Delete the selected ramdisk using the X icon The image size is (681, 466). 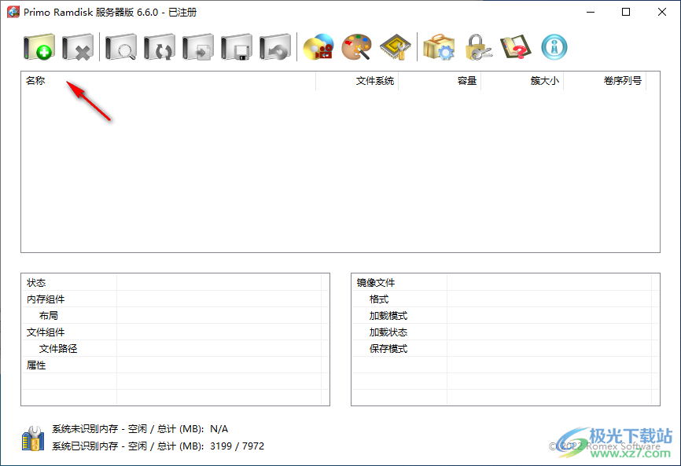pyautogui.click(x=76, y=47)
